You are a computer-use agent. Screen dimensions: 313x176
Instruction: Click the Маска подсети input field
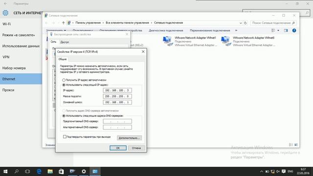(x=117, y=96)
